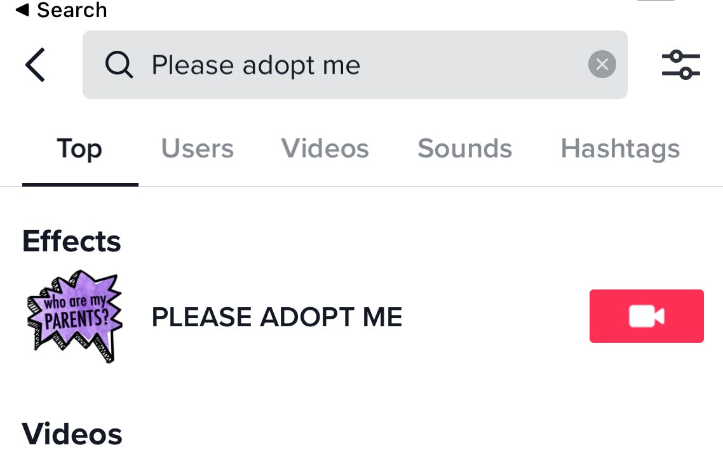
Task: Open the Sounds tab
Action: tap(464, 148)
